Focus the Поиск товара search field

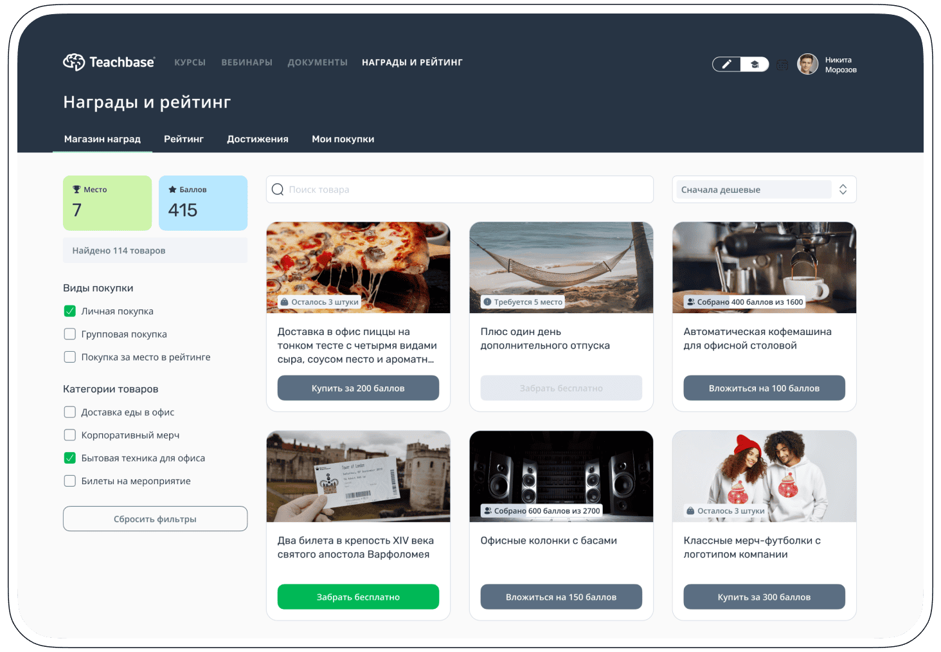tap(460, 190)
